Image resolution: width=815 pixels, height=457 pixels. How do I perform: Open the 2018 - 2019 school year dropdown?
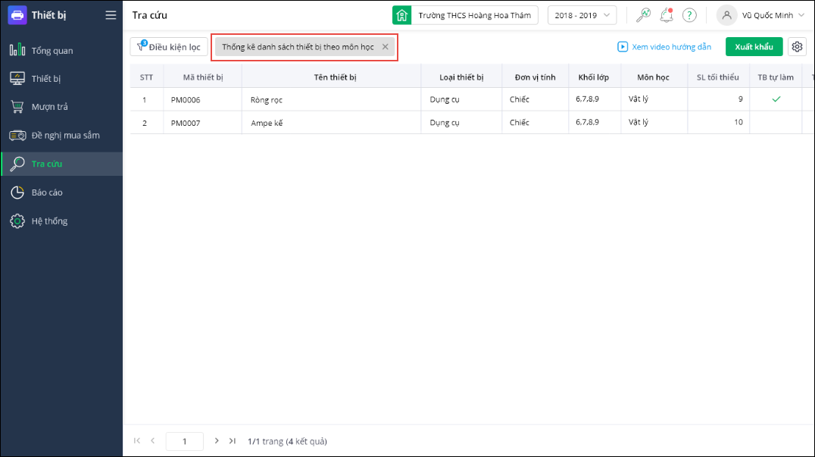[582, 15]
